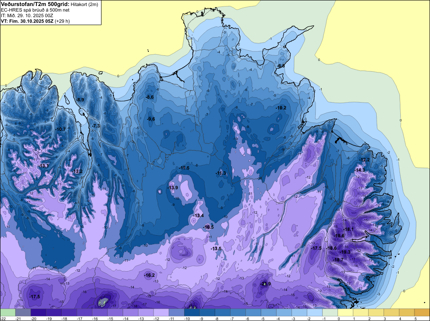This screenshot has height=321, width=430.
Task: Select the -11 legend color swatch
Action: [177, 312]
